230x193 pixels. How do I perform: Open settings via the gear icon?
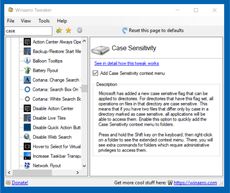80,30
